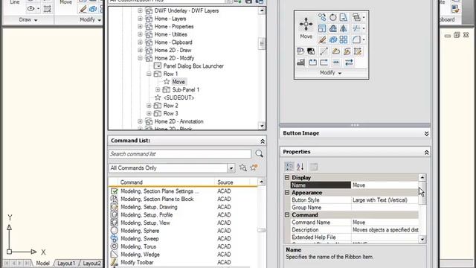Select the Edit Spline icon in panel preview
This screenshot has height=268, width=476.
pyautogui.click(x=347, y=51)
